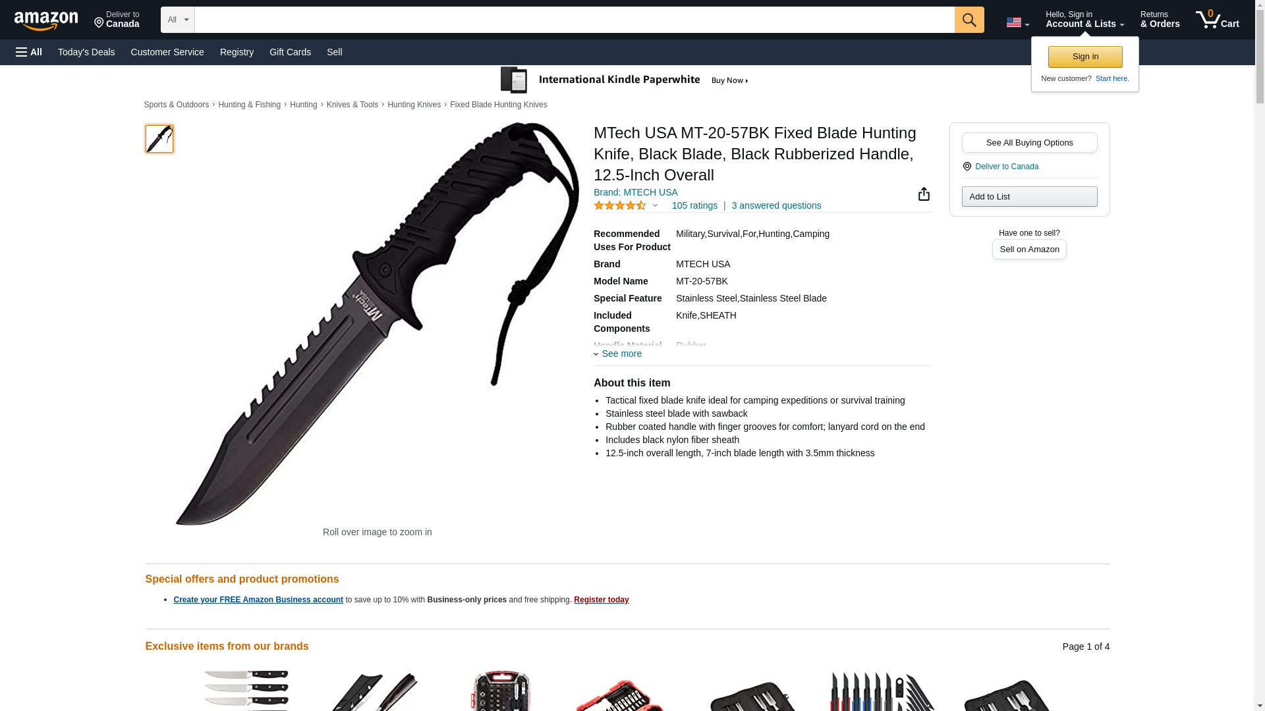
Task: Click the Deliver to Canada location icon
Action: point(967,167)
